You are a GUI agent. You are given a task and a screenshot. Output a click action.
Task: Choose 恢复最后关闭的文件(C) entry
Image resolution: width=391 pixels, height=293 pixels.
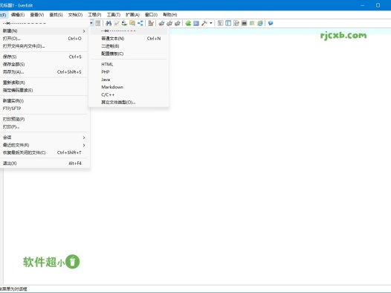(45, 152)
